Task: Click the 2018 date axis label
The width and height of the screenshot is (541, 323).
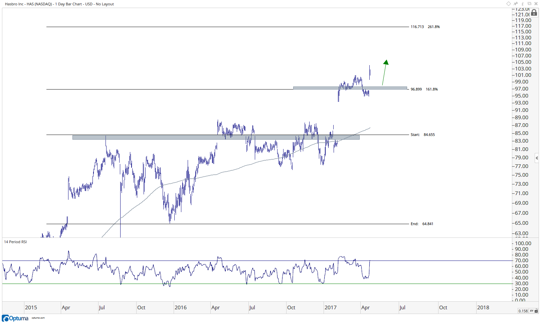Action: click(483, 308)
